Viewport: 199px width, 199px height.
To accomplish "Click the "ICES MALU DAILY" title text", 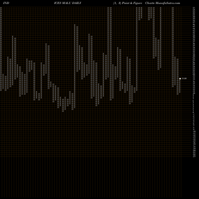I will (x=68, y=3).
